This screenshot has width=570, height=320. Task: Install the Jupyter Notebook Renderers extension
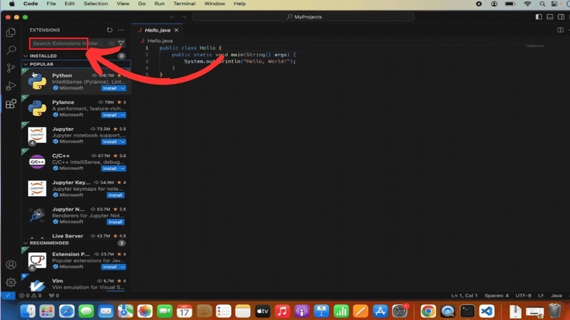[115, 222]
